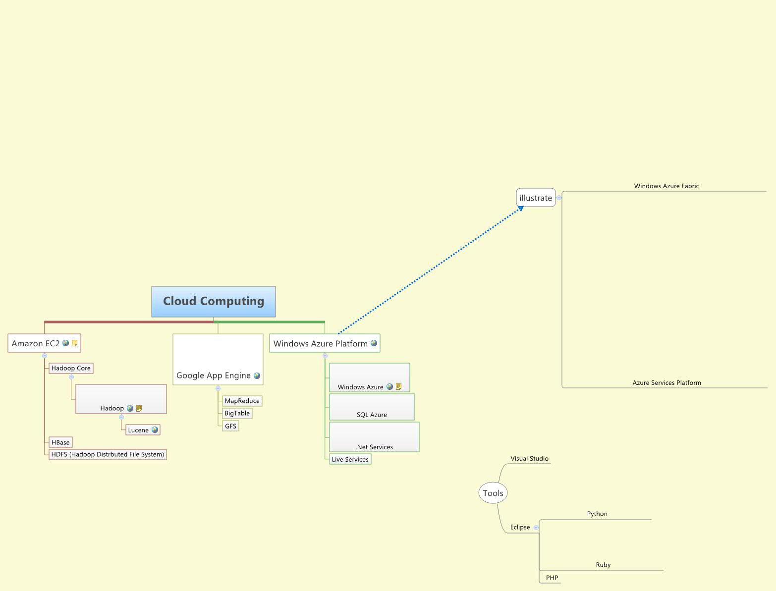Click the notes icon beside Amazon EC2

click(75, 343)
